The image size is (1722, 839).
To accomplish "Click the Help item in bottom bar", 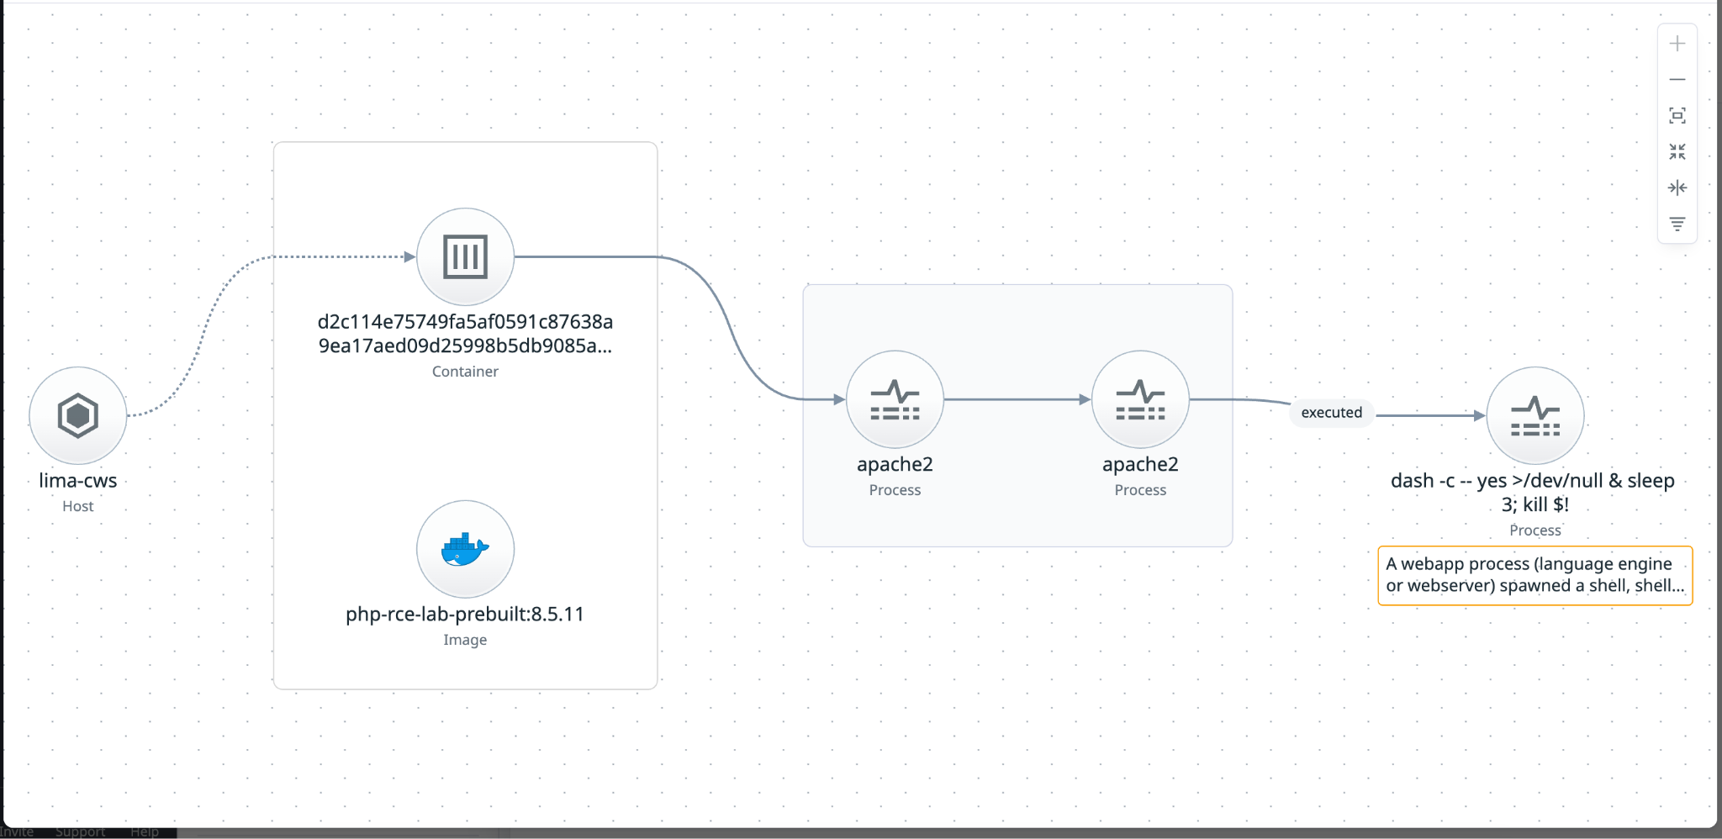I will (x=145, y=832).
